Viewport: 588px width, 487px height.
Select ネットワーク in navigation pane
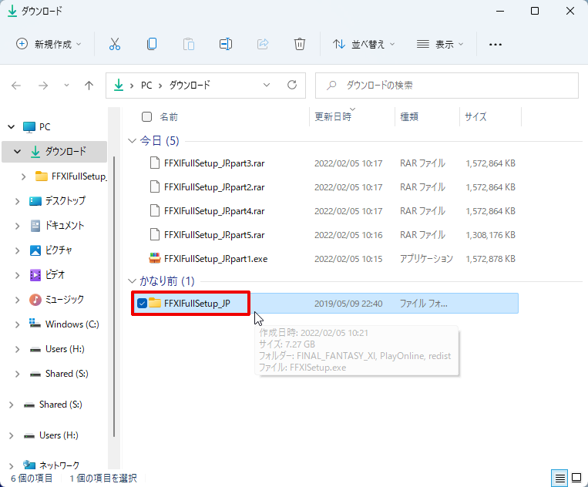point(59,465)
